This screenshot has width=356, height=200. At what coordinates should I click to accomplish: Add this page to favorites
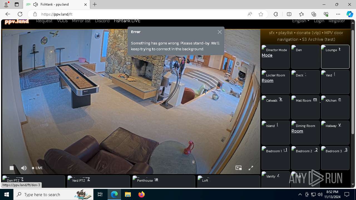(261, 14)
